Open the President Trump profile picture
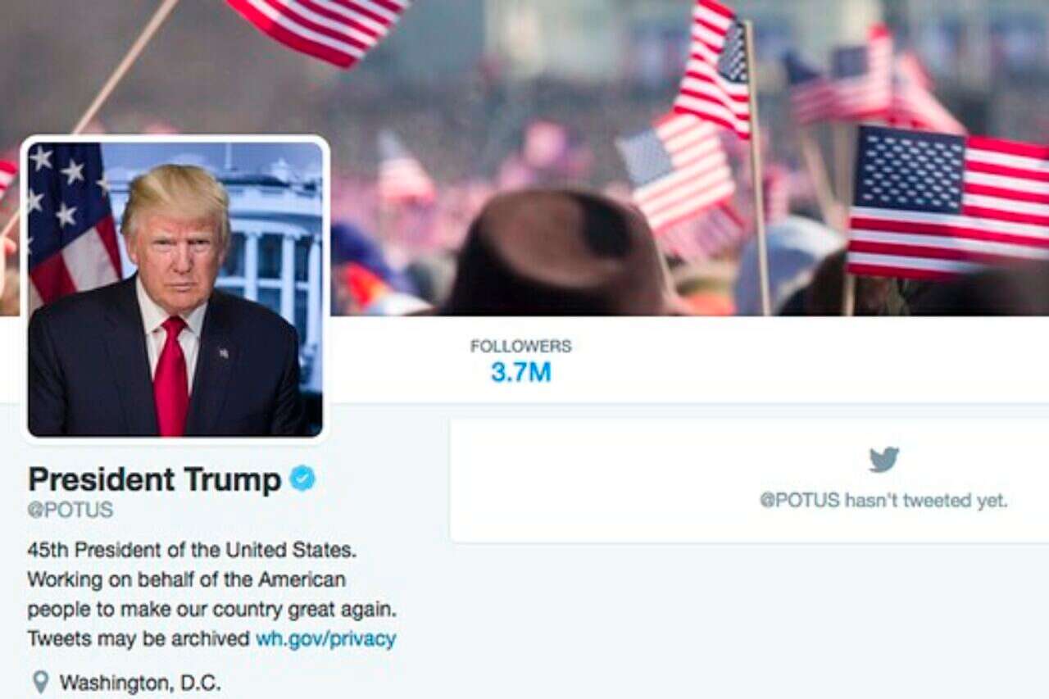The height and width of the screenshot is (699, 1049). coord(175,288)
